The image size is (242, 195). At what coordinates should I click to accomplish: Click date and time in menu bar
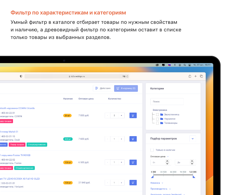pos(202,65)
